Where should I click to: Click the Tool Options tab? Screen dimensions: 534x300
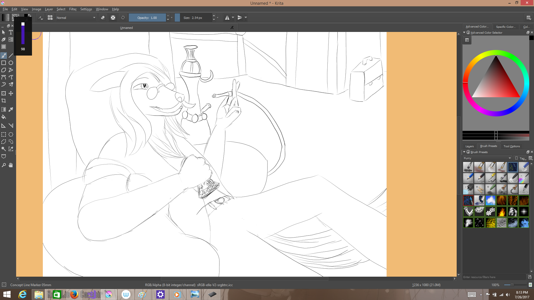(511, 146)
